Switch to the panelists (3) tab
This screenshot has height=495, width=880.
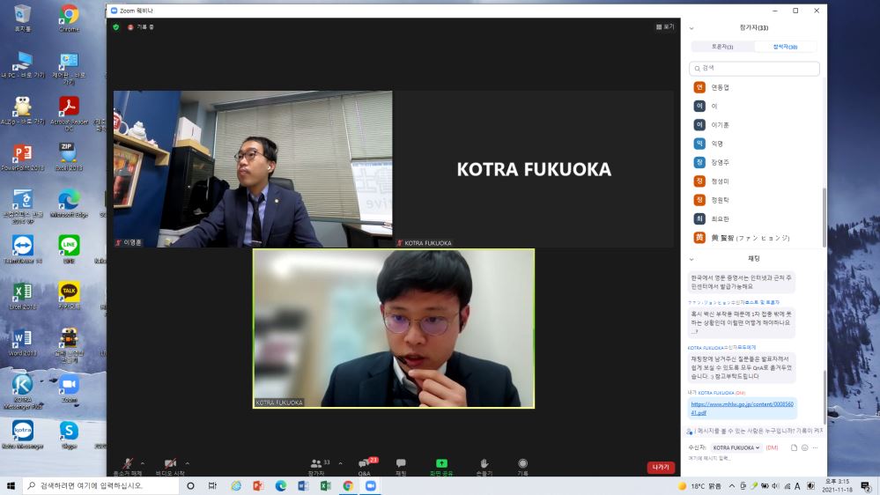click(722, 47)
